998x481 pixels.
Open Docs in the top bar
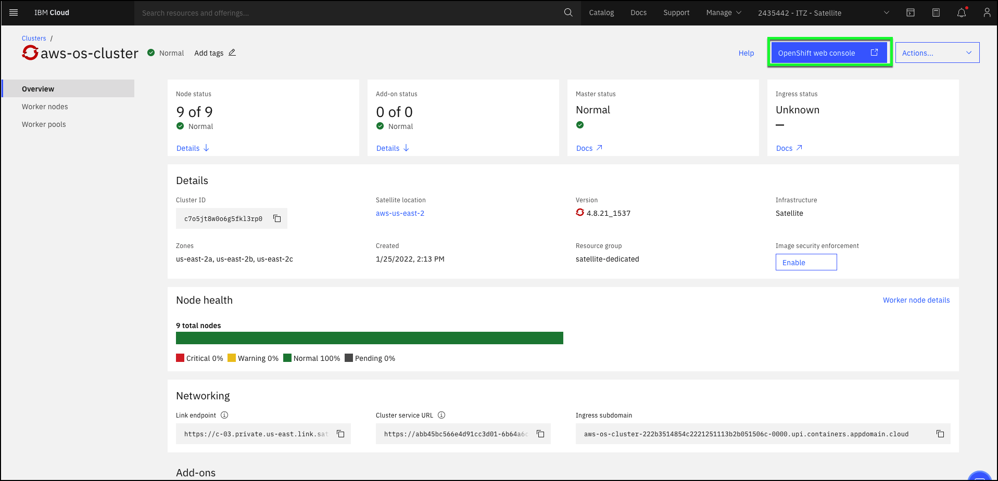(638, 12)
